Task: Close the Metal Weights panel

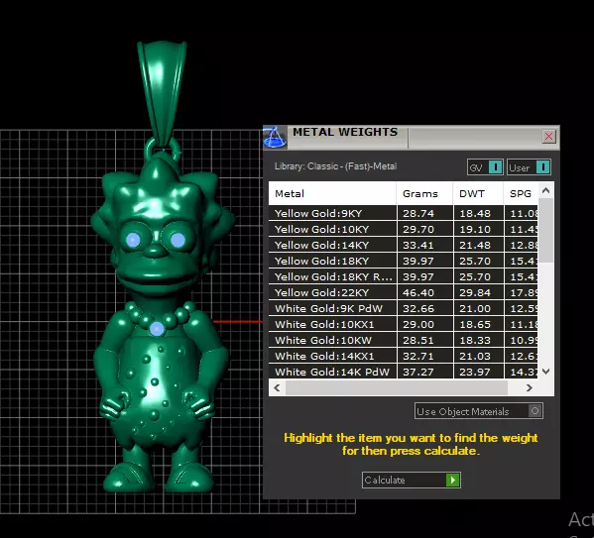Action: pos(548,137)
